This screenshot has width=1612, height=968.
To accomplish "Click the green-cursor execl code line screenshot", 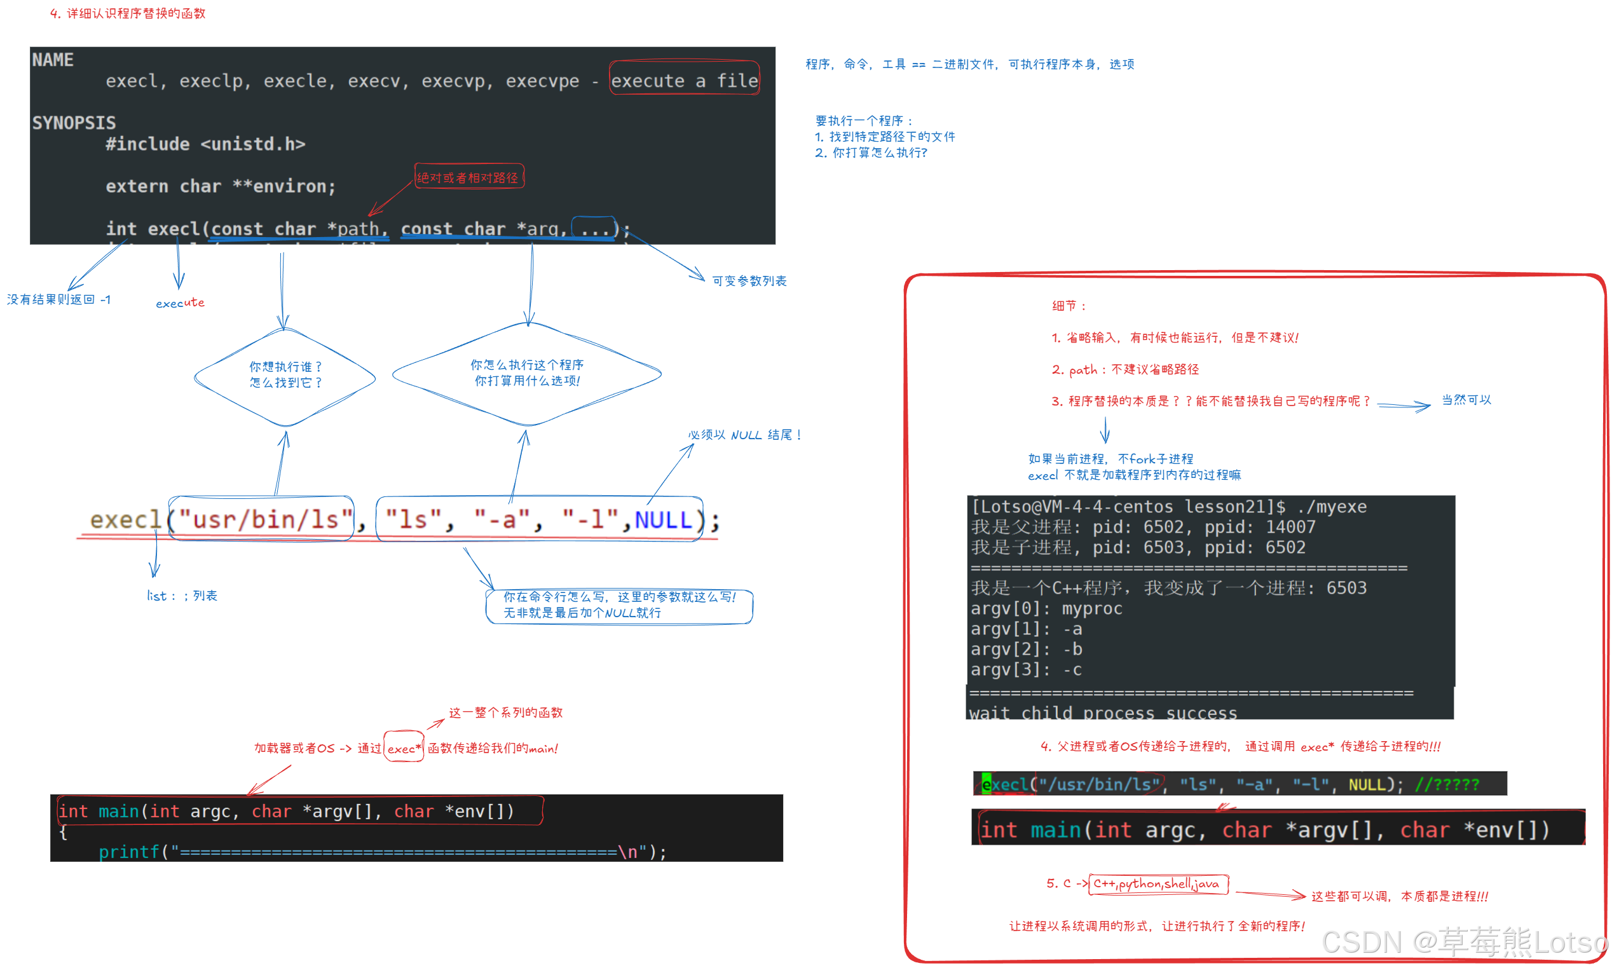I will (1239, 784).
